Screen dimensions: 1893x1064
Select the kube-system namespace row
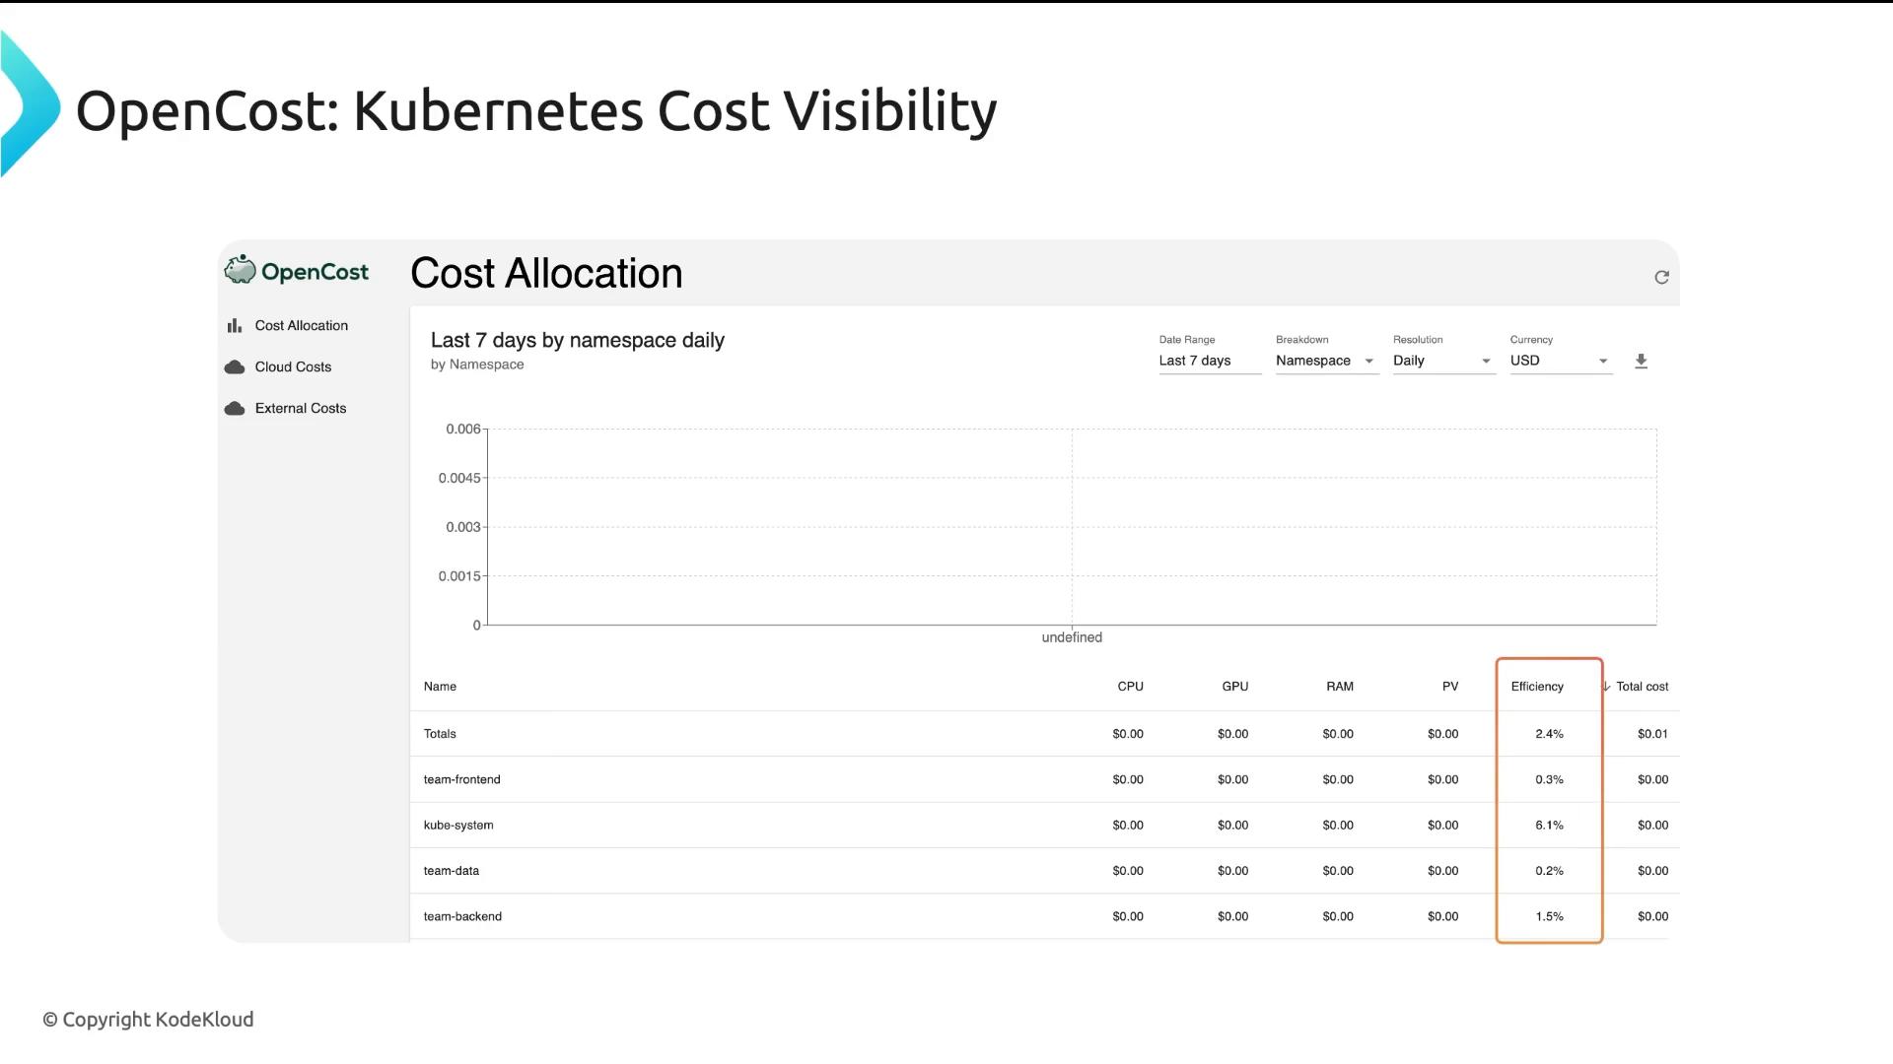[x=1044, y=826]
